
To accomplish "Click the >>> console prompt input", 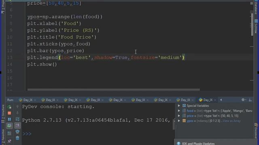I will pos(27,134).
